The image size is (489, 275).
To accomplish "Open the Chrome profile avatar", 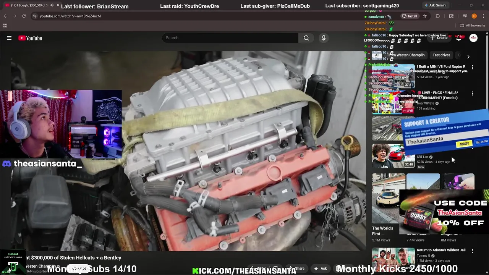I will (x=474, y=16).
